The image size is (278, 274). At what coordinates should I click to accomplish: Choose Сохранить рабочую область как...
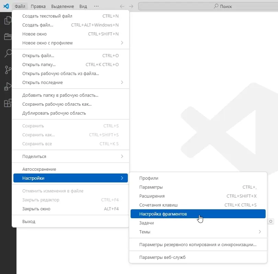click(x=70, y=104)
